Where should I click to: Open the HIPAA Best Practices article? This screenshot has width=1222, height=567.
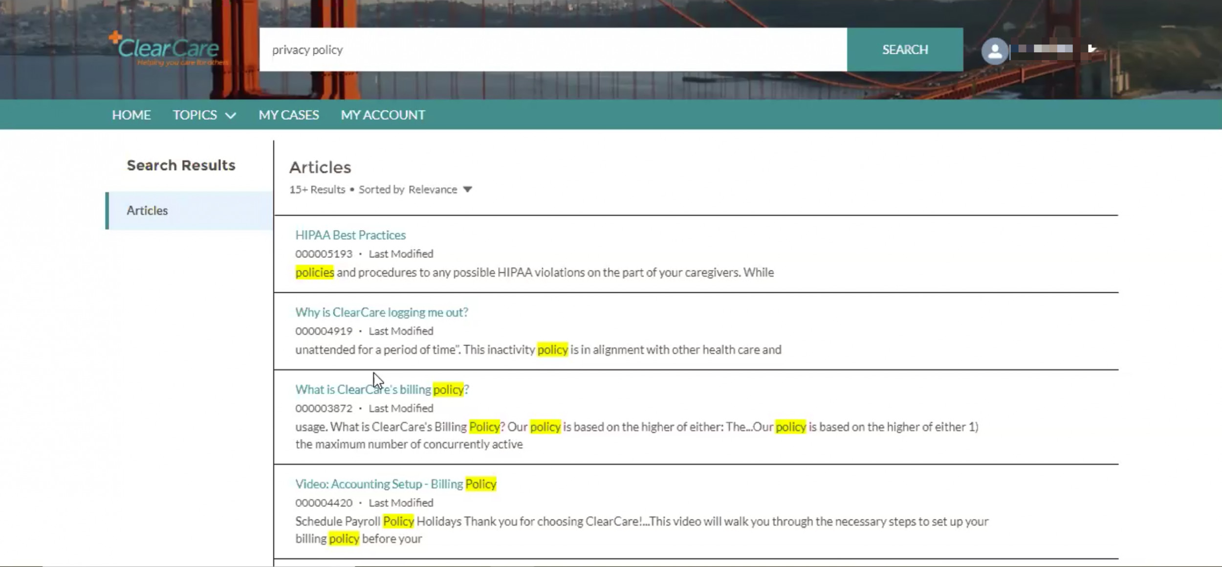(x=350, y=235)
